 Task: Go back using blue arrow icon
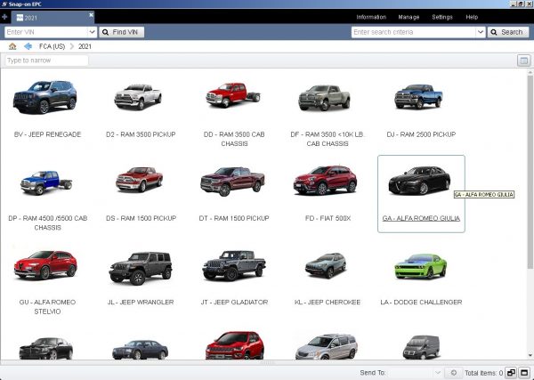coord(28,46)
